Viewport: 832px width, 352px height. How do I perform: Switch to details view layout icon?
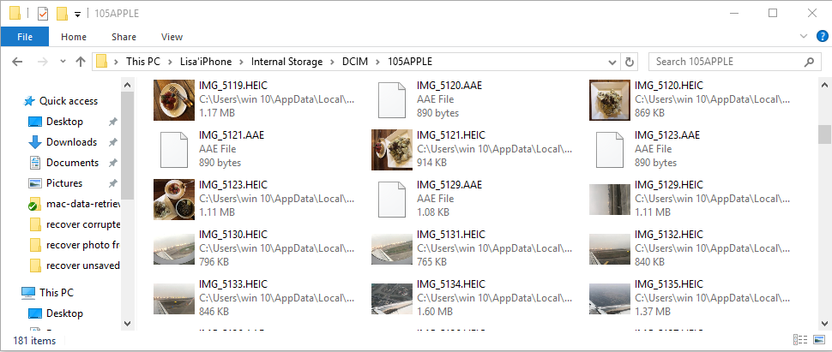800,340
